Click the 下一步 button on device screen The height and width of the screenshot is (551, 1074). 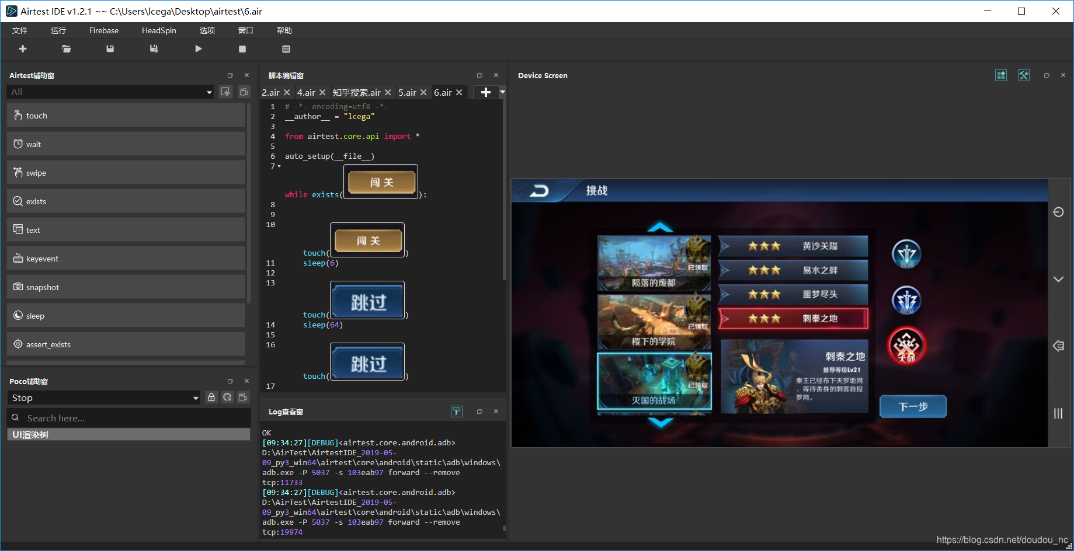point(913,406)
